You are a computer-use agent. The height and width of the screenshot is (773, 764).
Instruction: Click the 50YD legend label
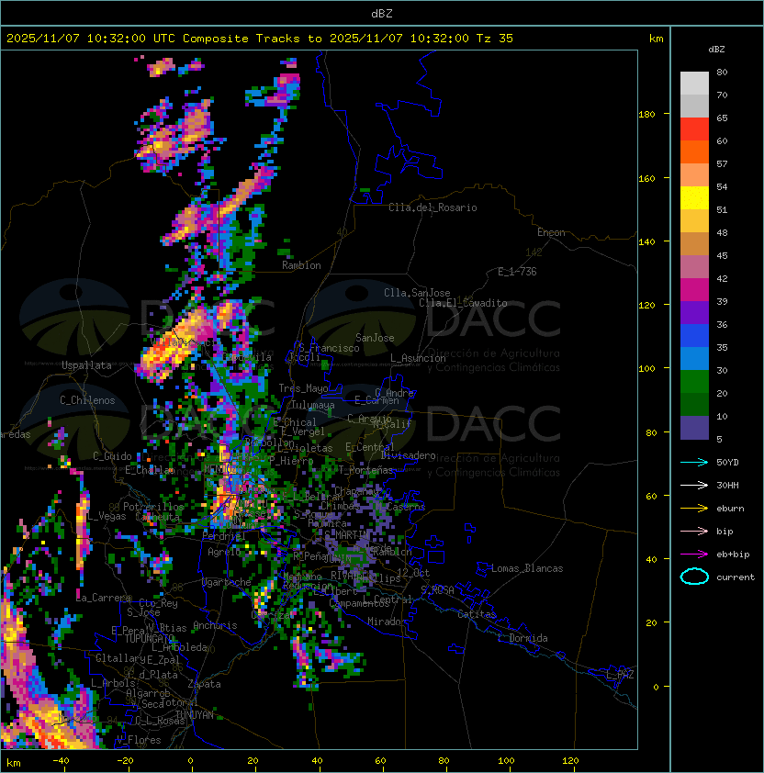coord(727,462)
